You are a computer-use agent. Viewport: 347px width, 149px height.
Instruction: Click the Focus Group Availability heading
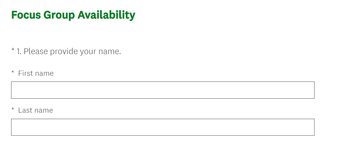tap(73, 15)
